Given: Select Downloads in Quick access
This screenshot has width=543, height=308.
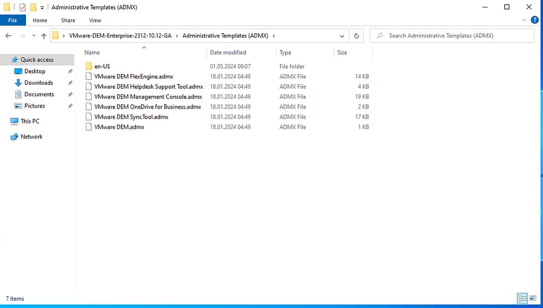Looking at the screenshot, I should point(39,83).
